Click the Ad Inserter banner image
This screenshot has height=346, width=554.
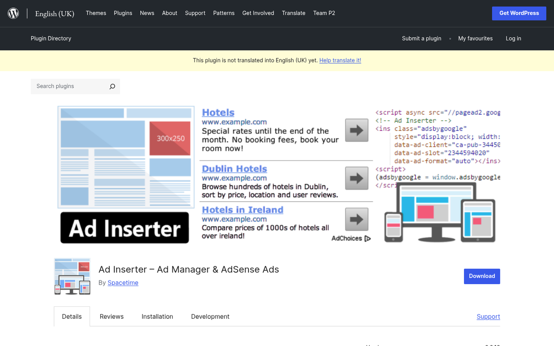(x=277, y=174)
